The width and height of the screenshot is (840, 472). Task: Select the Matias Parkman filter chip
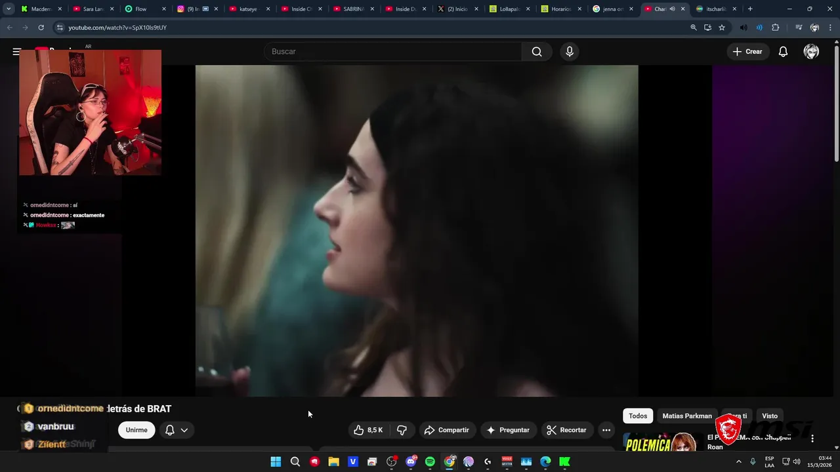(687, 416)
